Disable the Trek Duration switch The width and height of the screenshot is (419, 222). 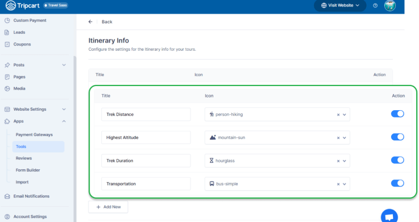pyautogui.click(x=398, y=160)
